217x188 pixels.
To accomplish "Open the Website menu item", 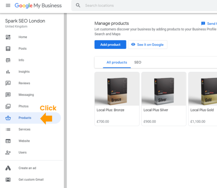I will [30, 141].
